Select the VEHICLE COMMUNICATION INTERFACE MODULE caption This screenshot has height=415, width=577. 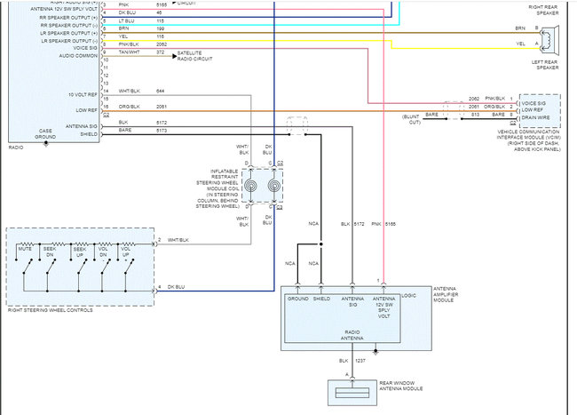[x=528, y=140]
